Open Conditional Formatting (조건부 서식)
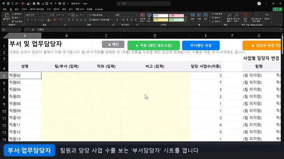This screenshot has width=284, height=159. tap(142, 18)
